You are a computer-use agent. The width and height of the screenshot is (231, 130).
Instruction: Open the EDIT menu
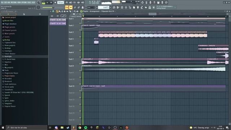(5, 3)
